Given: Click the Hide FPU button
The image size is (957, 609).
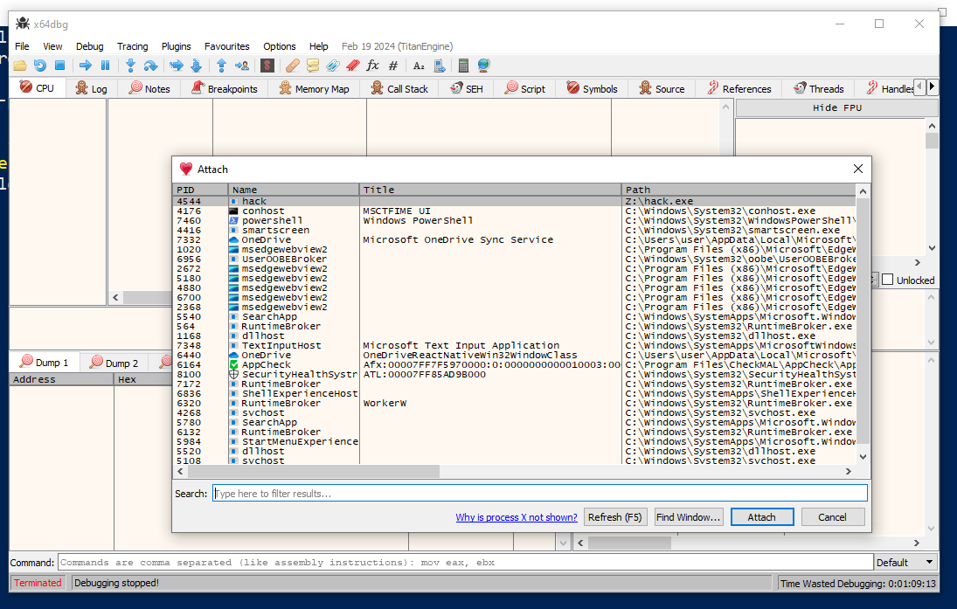Looking at the screenshot, I should click(836, 108).
